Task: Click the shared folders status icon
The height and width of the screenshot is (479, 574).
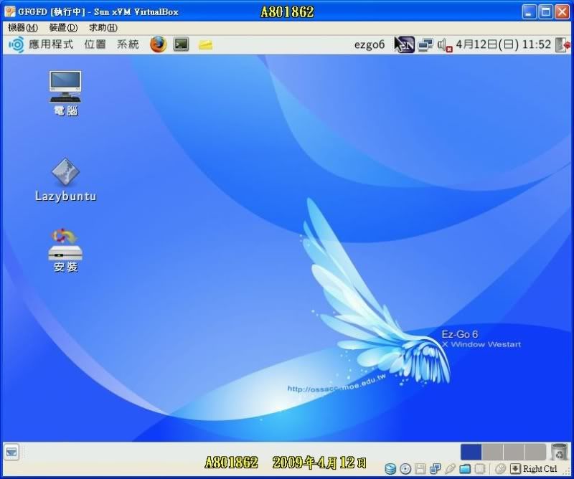Action: click(465, 469)
